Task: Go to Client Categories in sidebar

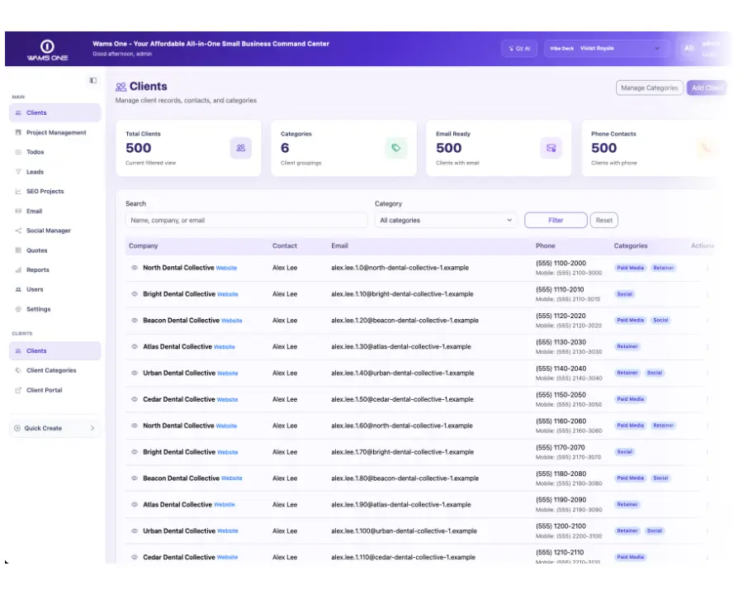Action: coord(51,370)
